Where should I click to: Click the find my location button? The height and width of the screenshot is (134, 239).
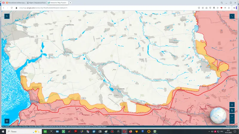[x=232, y=105]
